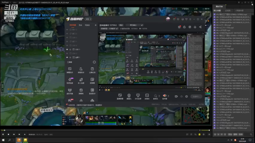The width and height of the screenshot is (255, 143).
Task: Open the 弹幕助手 tool in toolbox
Action: [70, 70]
